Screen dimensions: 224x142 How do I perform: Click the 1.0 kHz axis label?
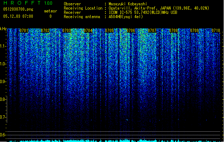[x=3, y=64]
